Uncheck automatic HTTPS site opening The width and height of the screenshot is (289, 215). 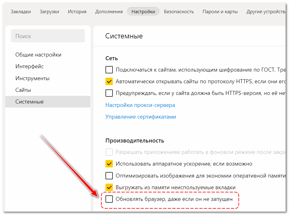[109, 81]
